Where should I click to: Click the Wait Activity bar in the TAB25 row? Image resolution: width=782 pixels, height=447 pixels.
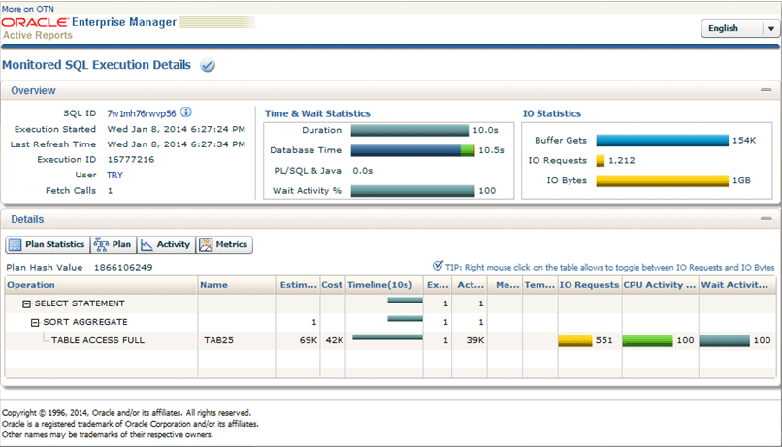click(724, 341)
